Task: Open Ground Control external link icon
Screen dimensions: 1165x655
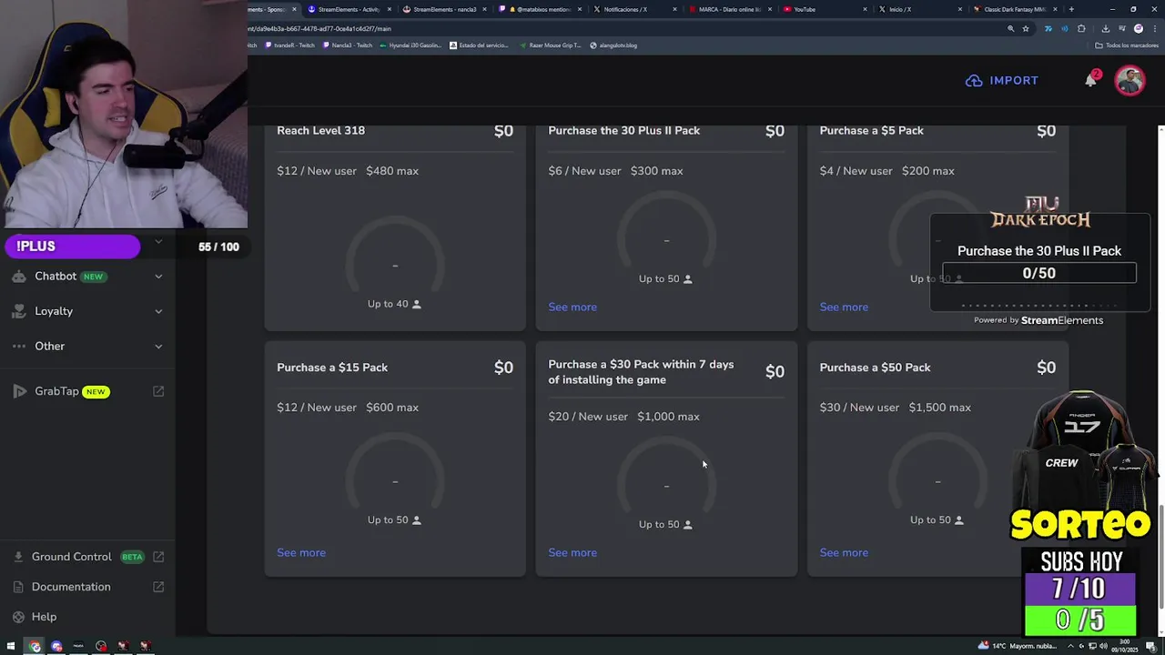Action: (158, 557)
